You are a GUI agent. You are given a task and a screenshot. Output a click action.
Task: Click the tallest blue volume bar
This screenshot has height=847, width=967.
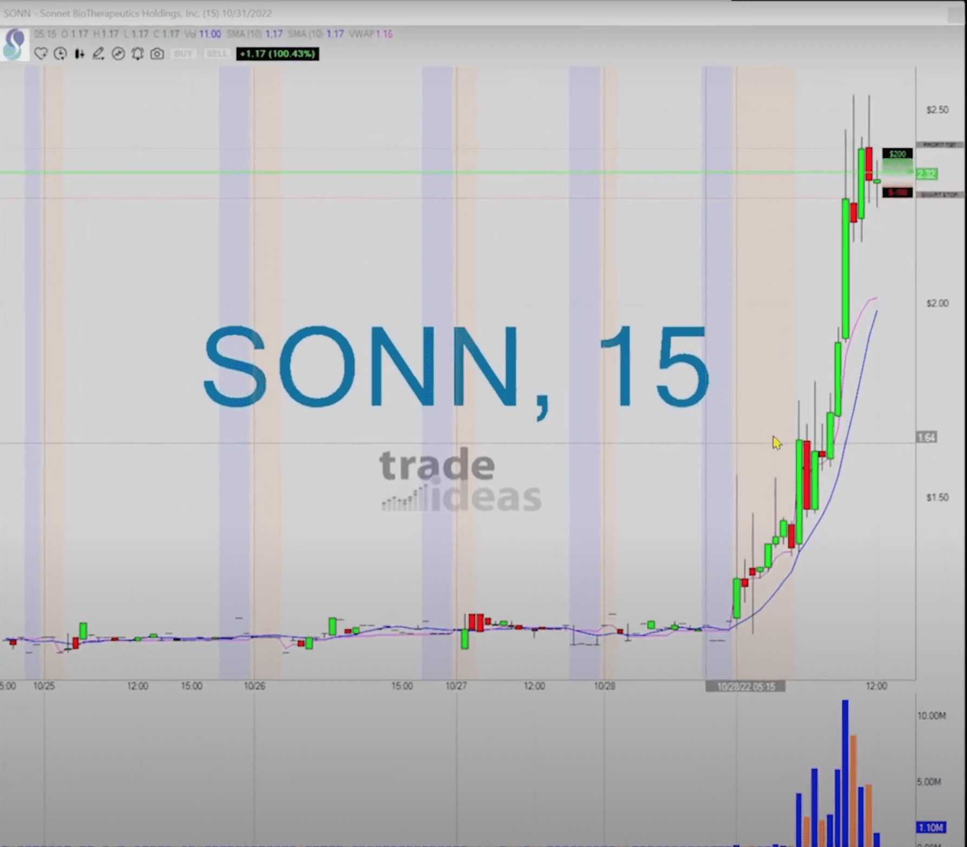pos(845,773)
